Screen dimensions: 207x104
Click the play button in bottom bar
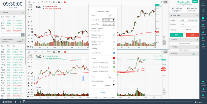pos(16,102)
